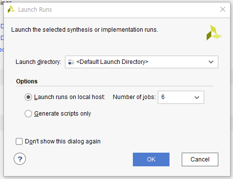
Task: Select Generate scripts only option
Action: pyautogui.click(x=28, y=114)
